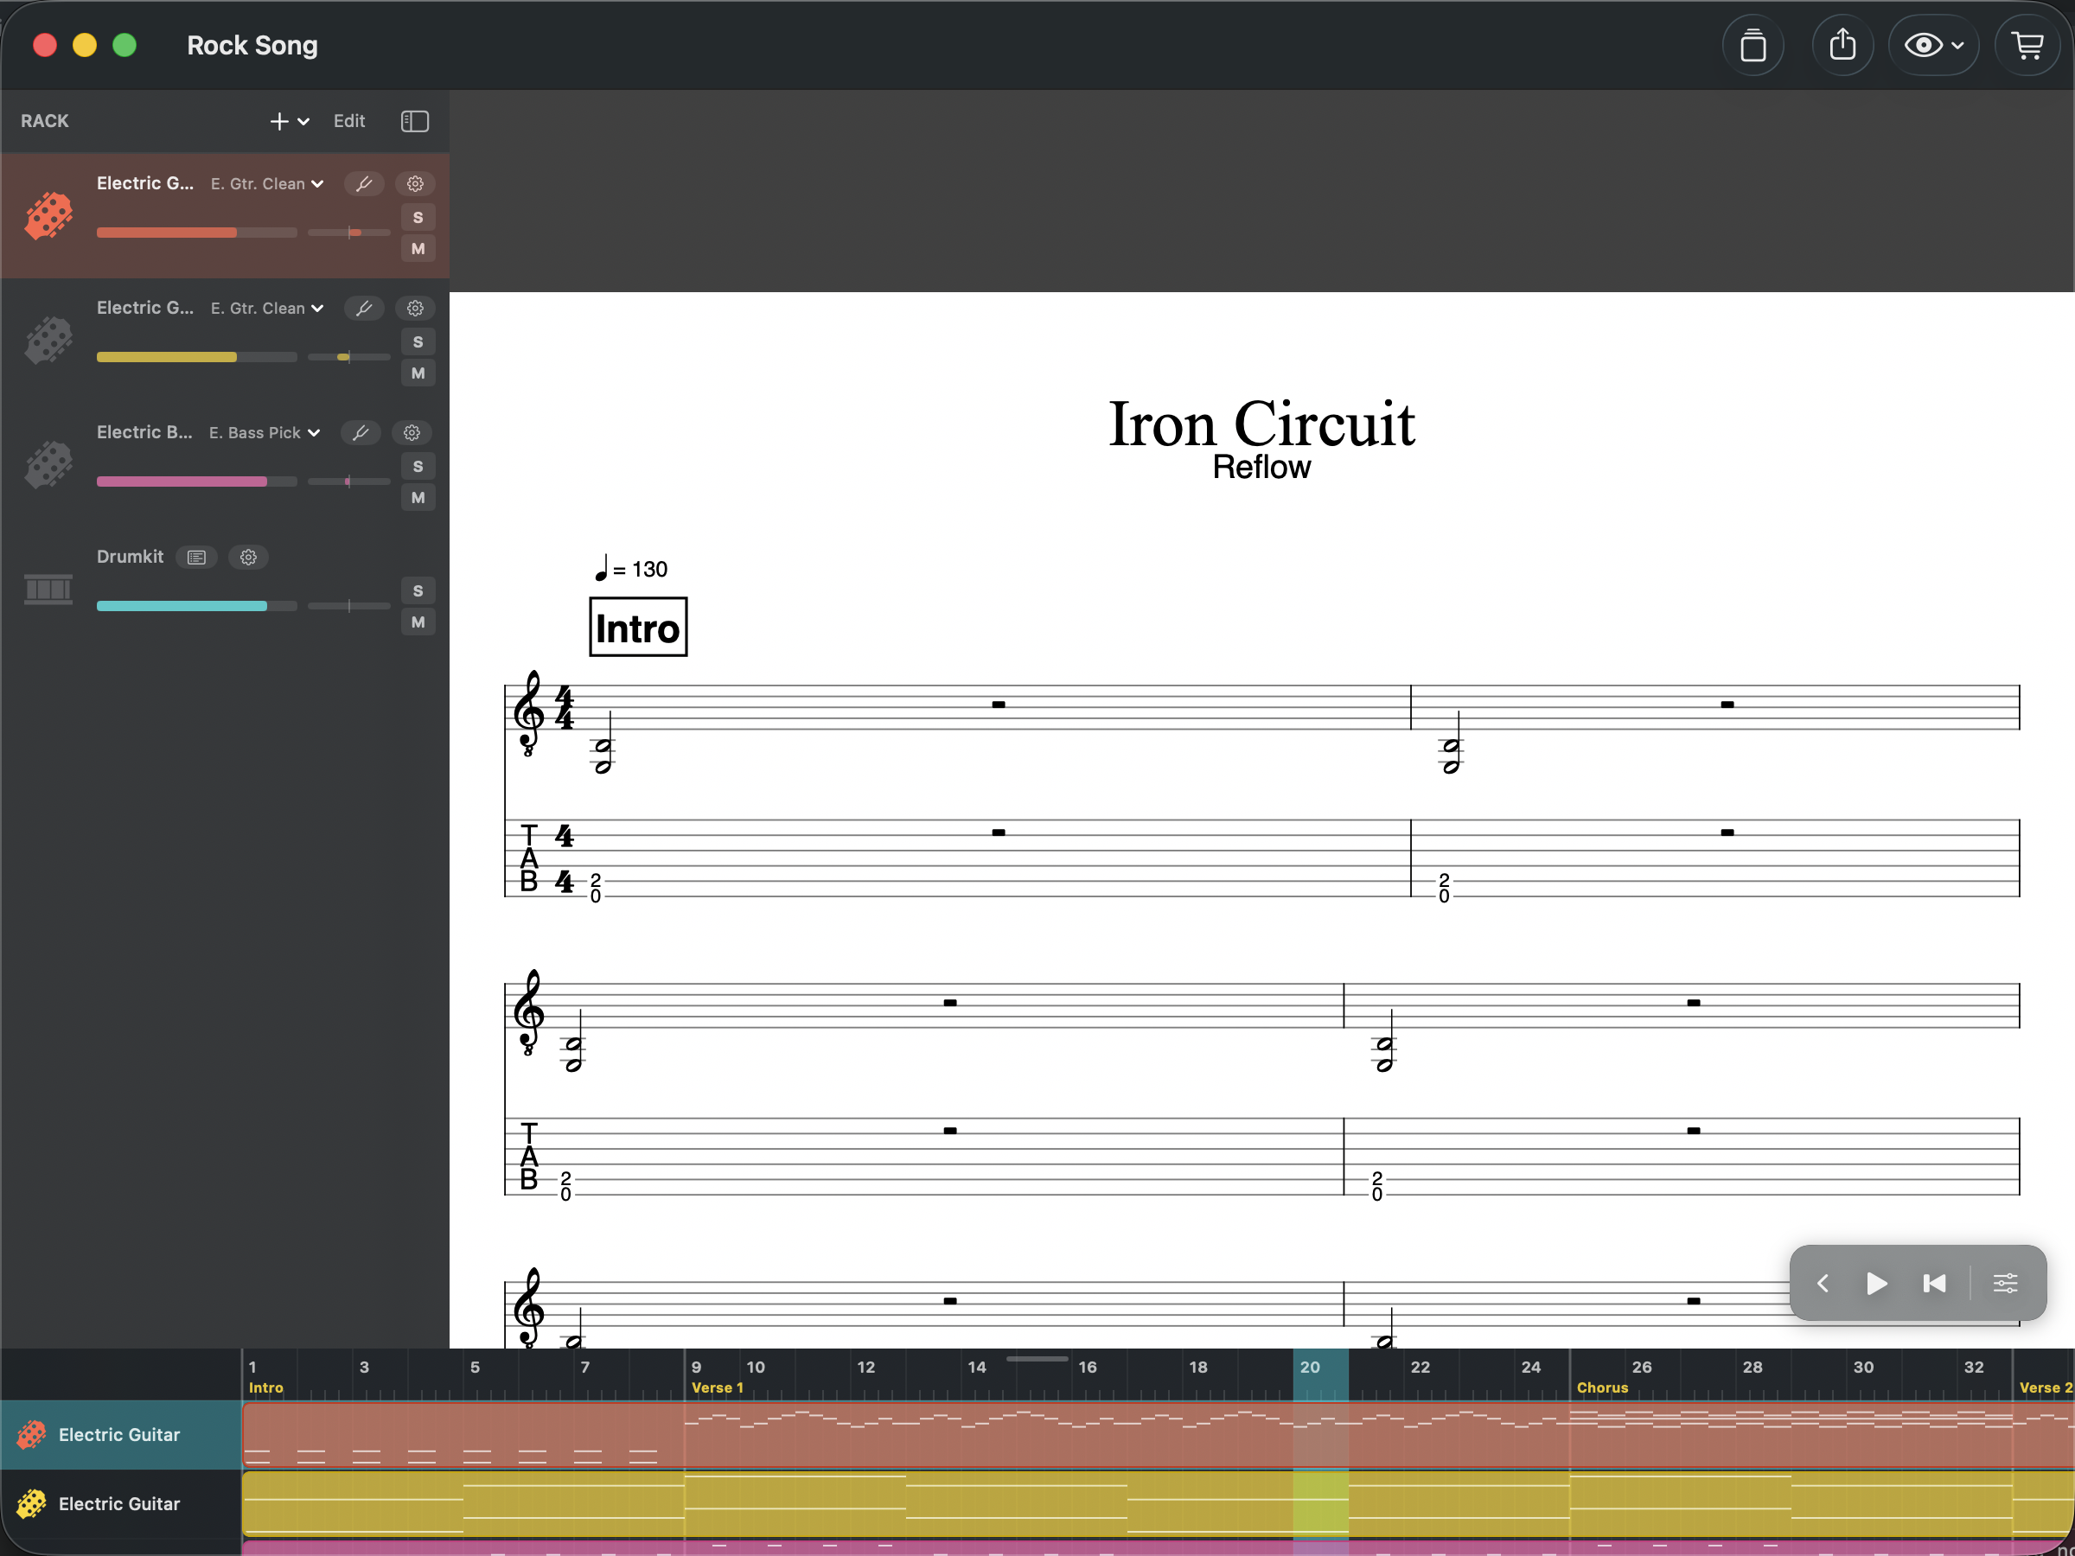Open the Drumkit notation icon

pos(196,557)
